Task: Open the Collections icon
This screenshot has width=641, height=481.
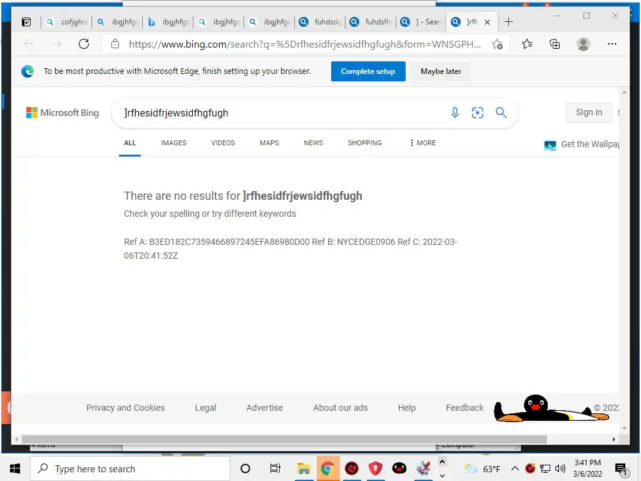Action: [555, 44]
